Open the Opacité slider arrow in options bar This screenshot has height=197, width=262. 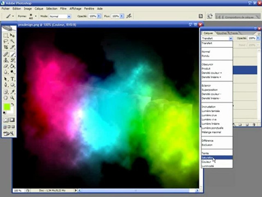pyautogui.click(x=99, y=16)
